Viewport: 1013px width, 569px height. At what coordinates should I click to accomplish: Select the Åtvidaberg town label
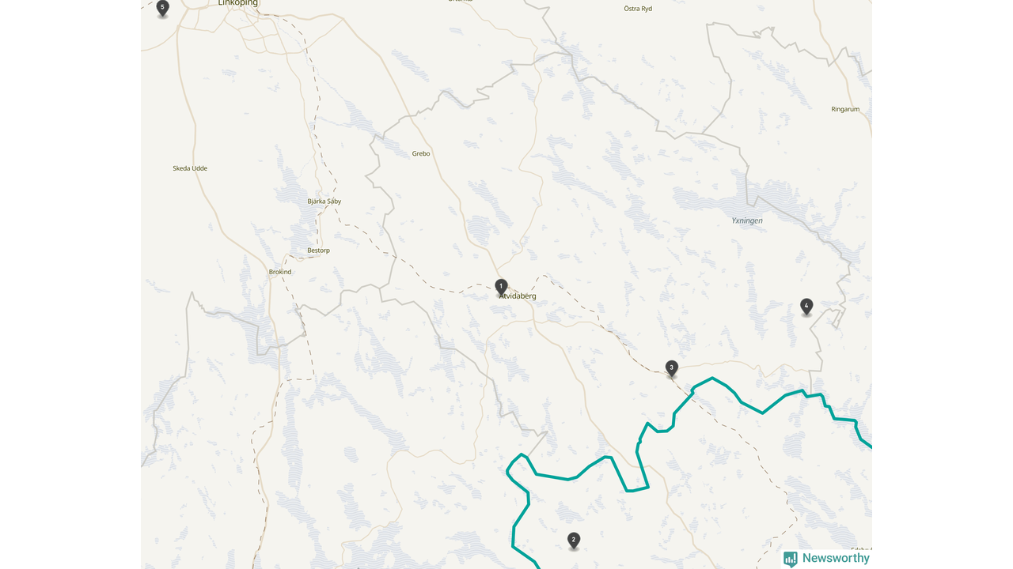coord(518,296)
